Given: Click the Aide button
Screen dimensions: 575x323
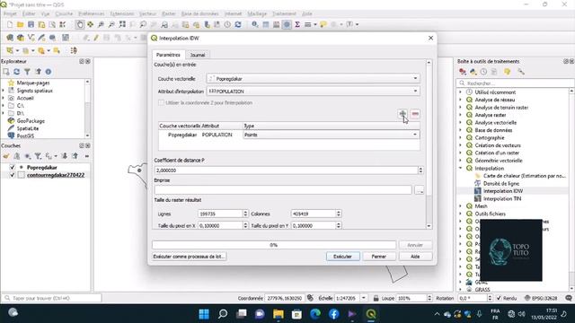Looking at the screenshot, I should (415, 257).
